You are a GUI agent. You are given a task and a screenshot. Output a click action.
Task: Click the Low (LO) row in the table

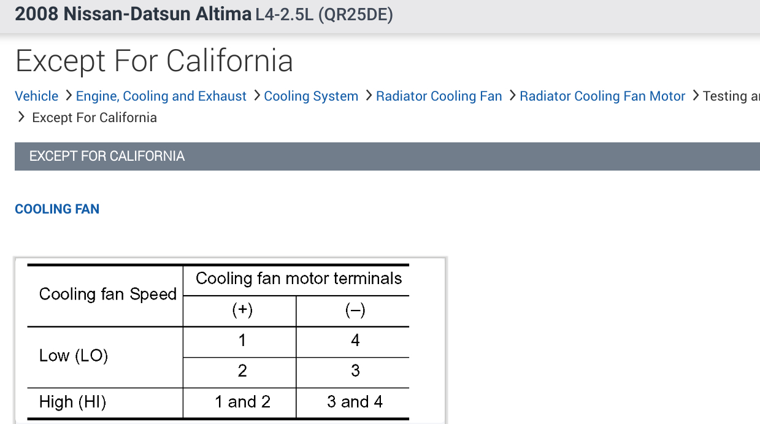[x=74, y=356]
